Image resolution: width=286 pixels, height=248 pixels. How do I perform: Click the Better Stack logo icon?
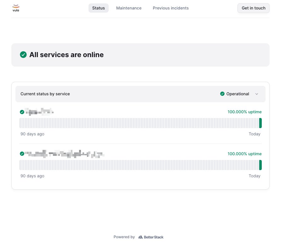140,237
